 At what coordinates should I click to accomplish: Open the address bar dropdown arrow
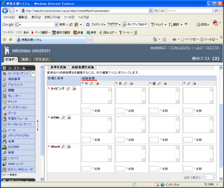tap(150, 10)
